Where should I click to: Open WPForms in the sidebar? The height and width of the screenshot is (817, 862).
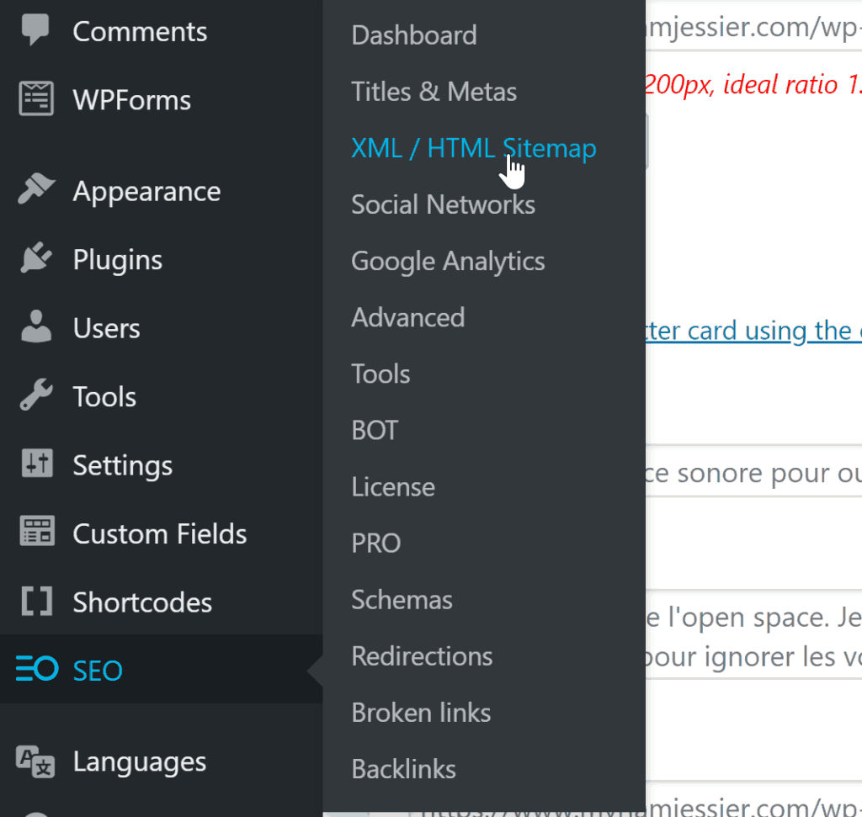132,100
